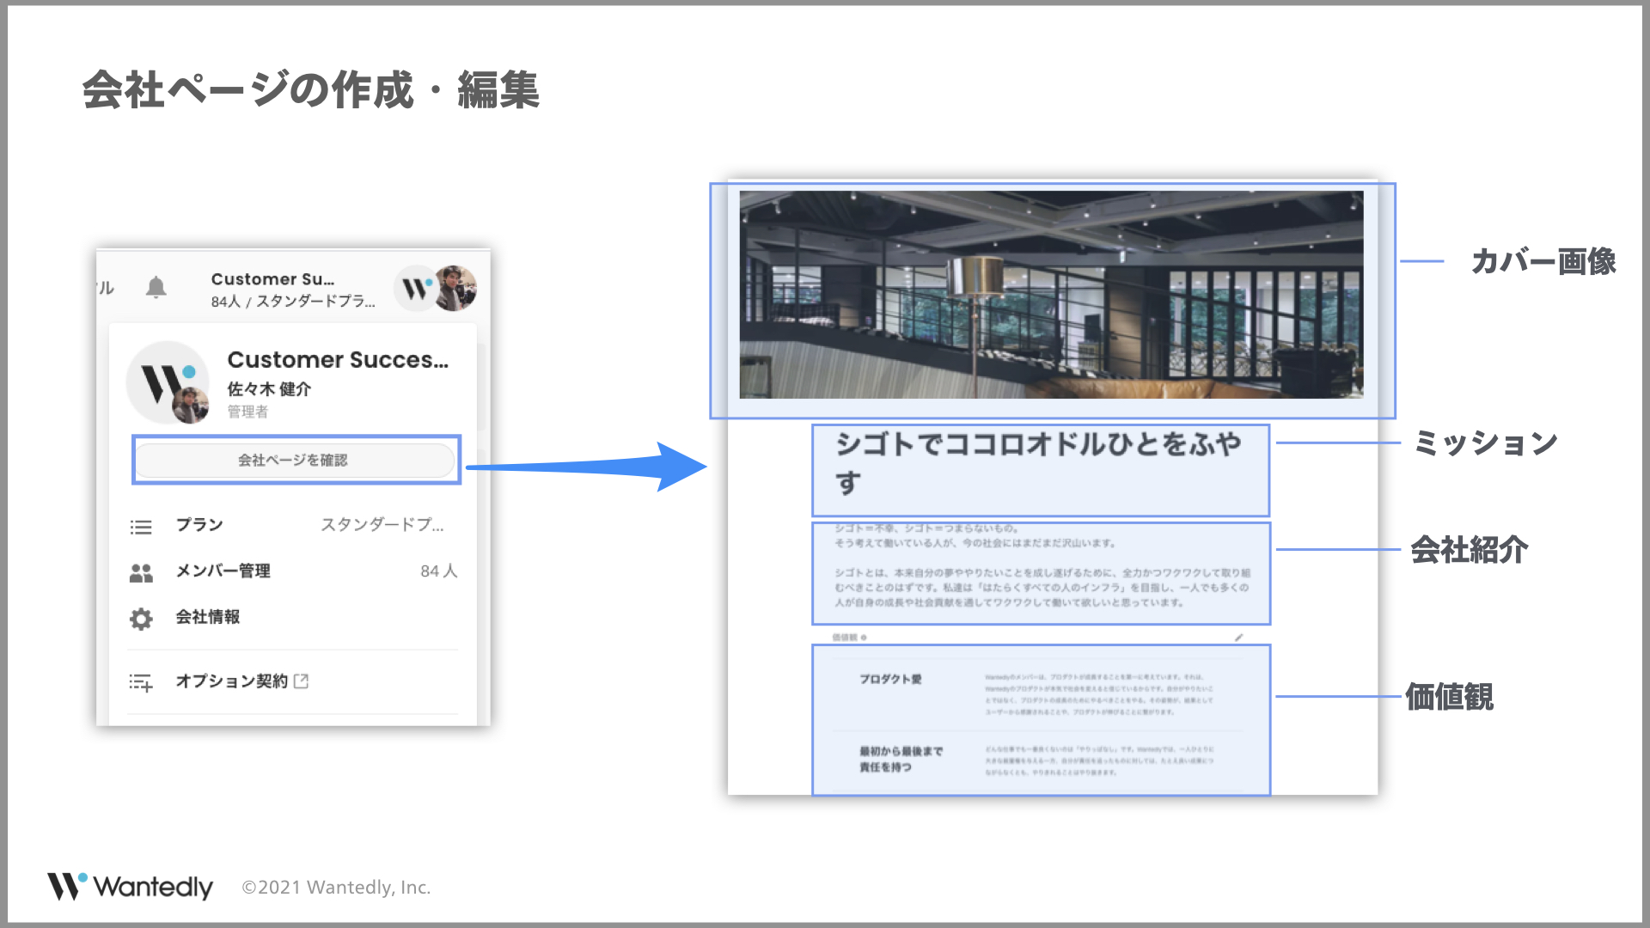Click the round company logo avatar in header

(417, 289)
